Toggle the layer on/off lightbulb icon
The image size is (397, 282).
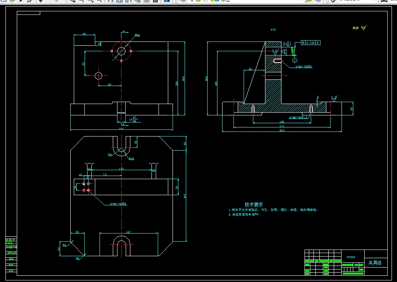[x=191, y=1]
